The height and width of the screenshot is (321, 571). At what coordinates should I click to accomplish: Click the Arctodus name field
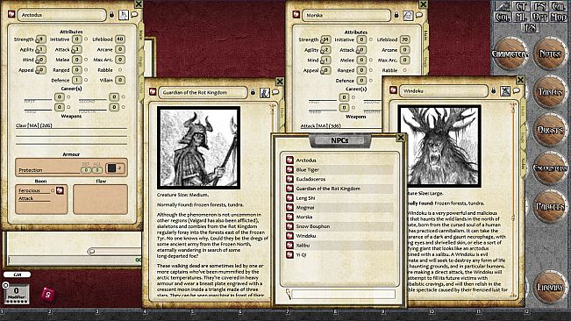pos(61,15)
